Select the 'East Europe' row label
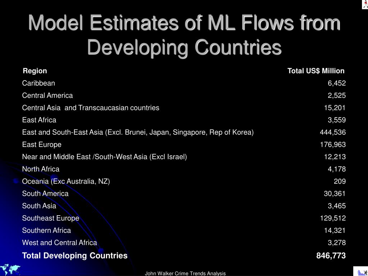 click(x=42, y=144)
